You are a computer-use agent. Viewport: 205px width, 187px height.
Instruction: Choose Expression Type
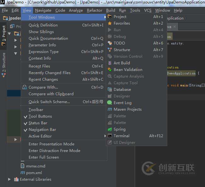point(64,52)
